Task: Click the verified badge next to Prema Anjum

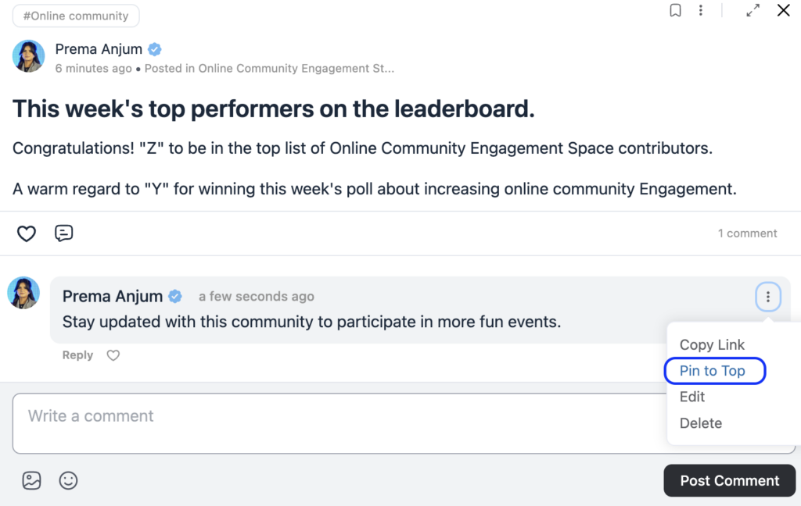Action: pos(154,48)
